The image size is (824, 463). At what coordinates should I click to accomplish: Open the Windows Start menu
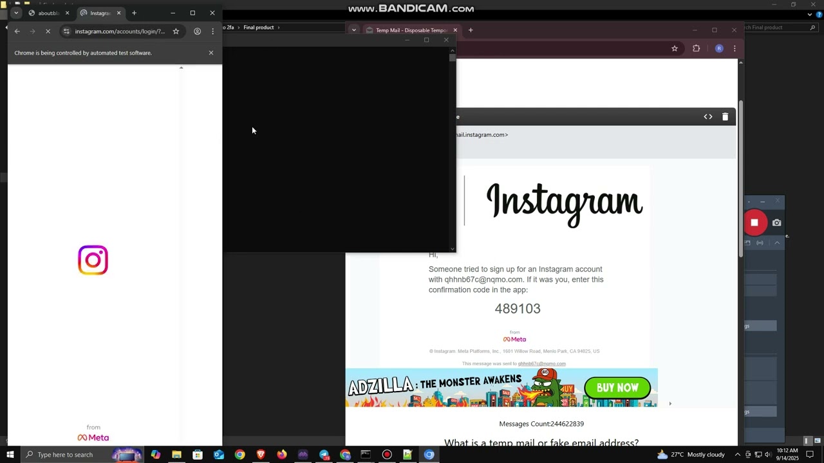tap(10, 455)
